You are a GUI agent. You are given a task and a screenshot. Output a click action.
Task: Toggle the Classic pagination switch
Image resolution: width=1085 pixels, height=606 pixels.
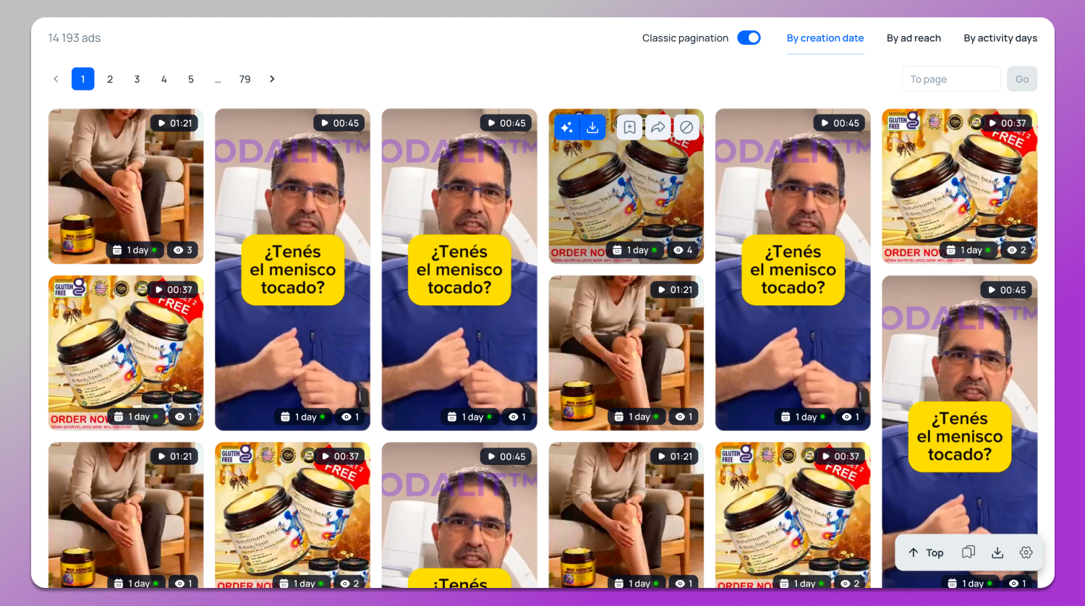coord(749,38)
